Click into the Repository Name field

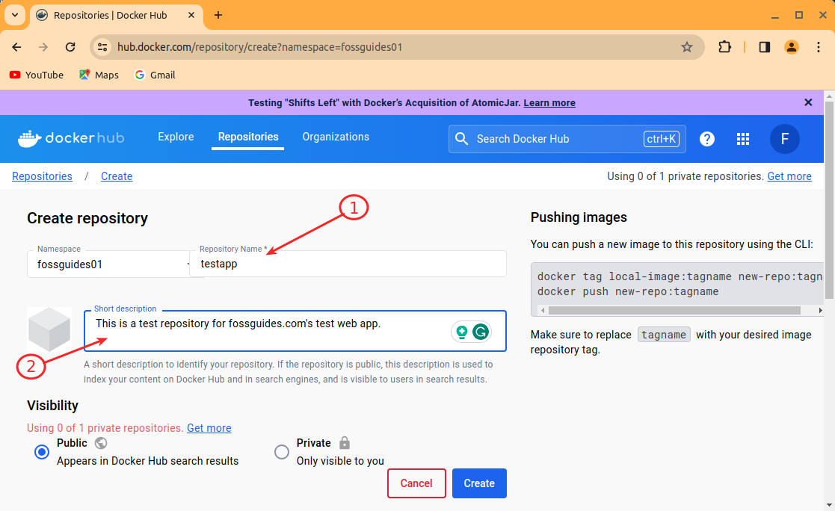[348, 264]
